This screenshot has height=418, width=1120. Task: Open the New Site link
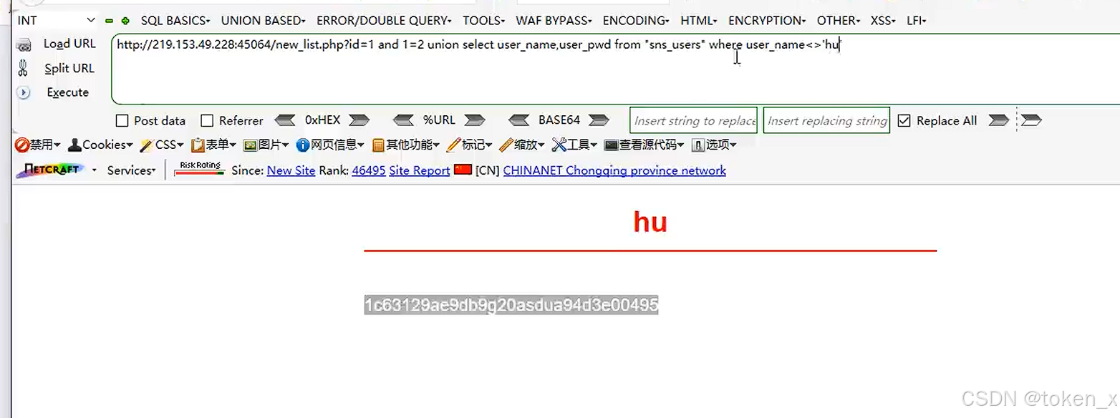(x=291, y=170)
